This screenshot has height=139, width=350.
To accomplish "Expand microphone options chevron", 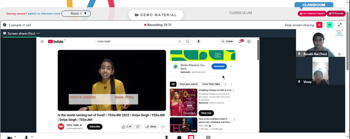I will tap(32, 136).
